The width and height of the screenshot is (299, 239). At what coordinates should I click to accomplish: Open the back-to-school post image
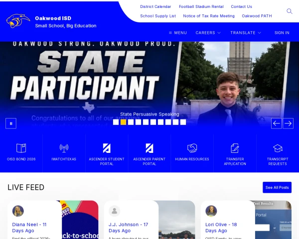tap(80, 220)
